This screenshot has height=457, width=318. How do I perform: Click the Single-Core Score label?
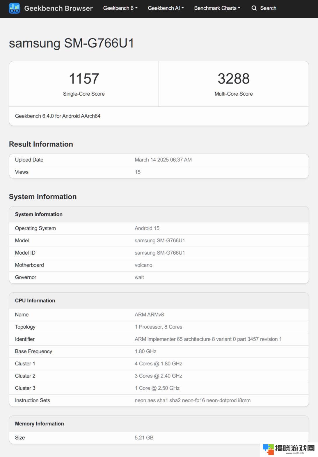(84, 94)
